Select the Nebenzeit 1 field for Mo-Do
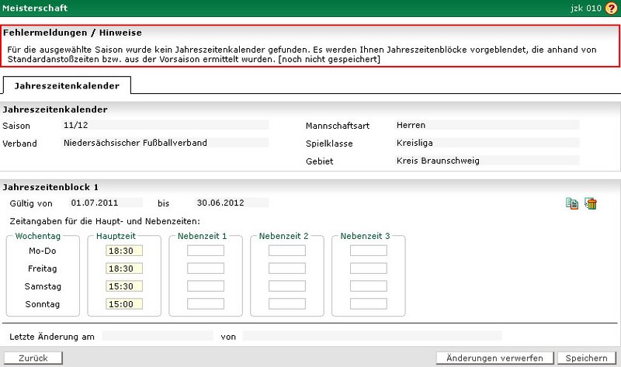Screen dimensions: 621x367 coord(206,251)
